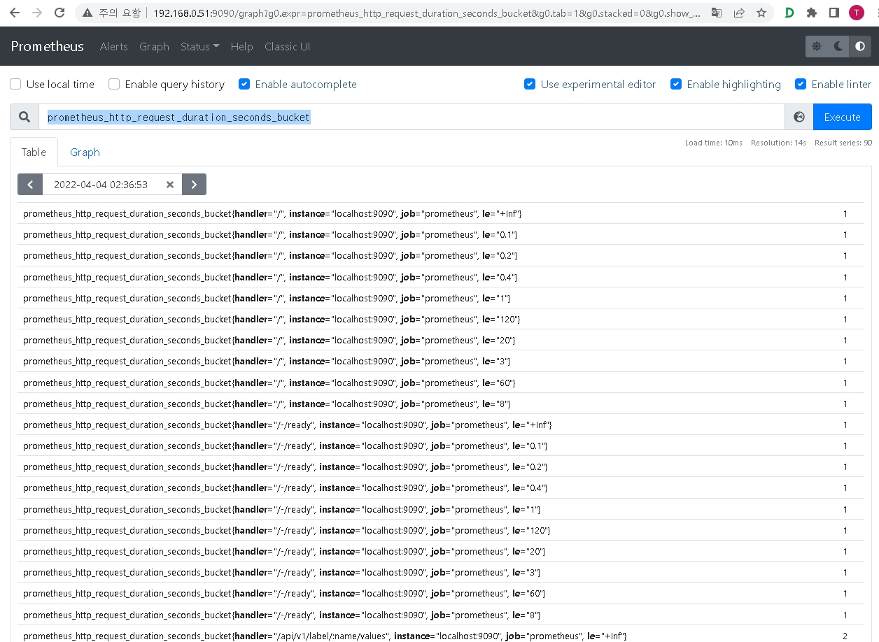This screenshot has width=879, height=642.
Task: Open the green D browser extension
Action: tap(789, 13)
